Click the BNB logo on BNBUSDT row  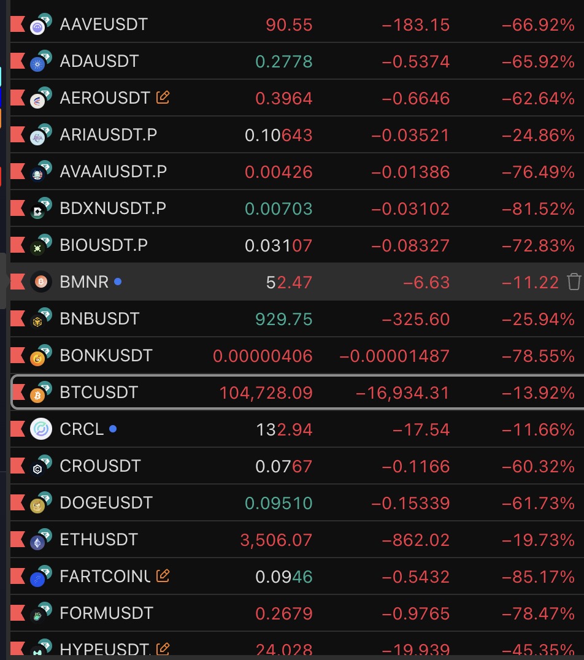(x=39, y=321)
